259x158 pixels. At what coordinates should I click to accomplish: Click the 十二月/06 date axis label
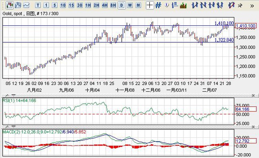point(151,90)
